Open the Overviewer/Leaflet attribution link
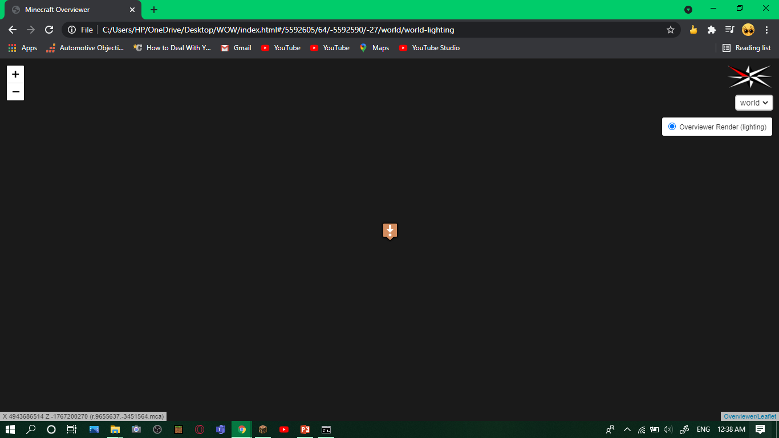This screenshot has height=438, width=779. click(x=749, y=416)
